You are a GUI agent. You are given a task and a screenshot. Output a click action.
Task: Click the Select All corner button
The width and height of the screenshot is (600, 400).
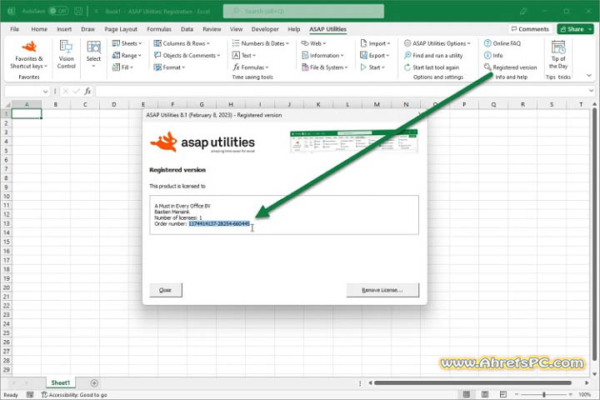coord(7,104)
